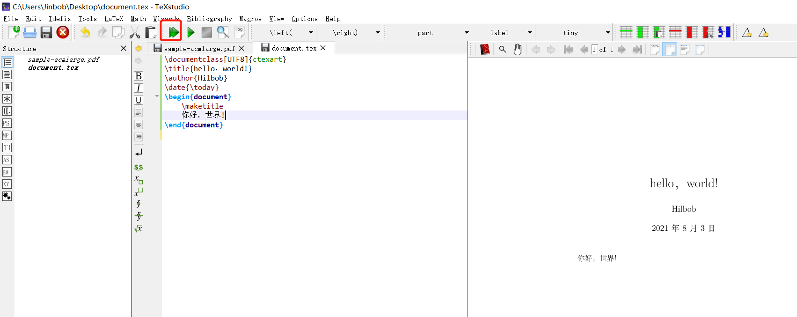The image size is (797, 317).
Task: Show the structure view side panel
Action: click(x=7, y=62)
